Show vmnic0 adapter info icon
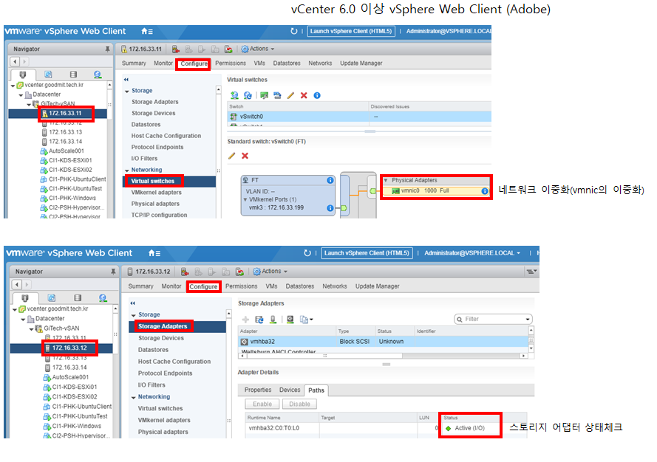This screenshot has width=657, height=462. click(485, 191)
